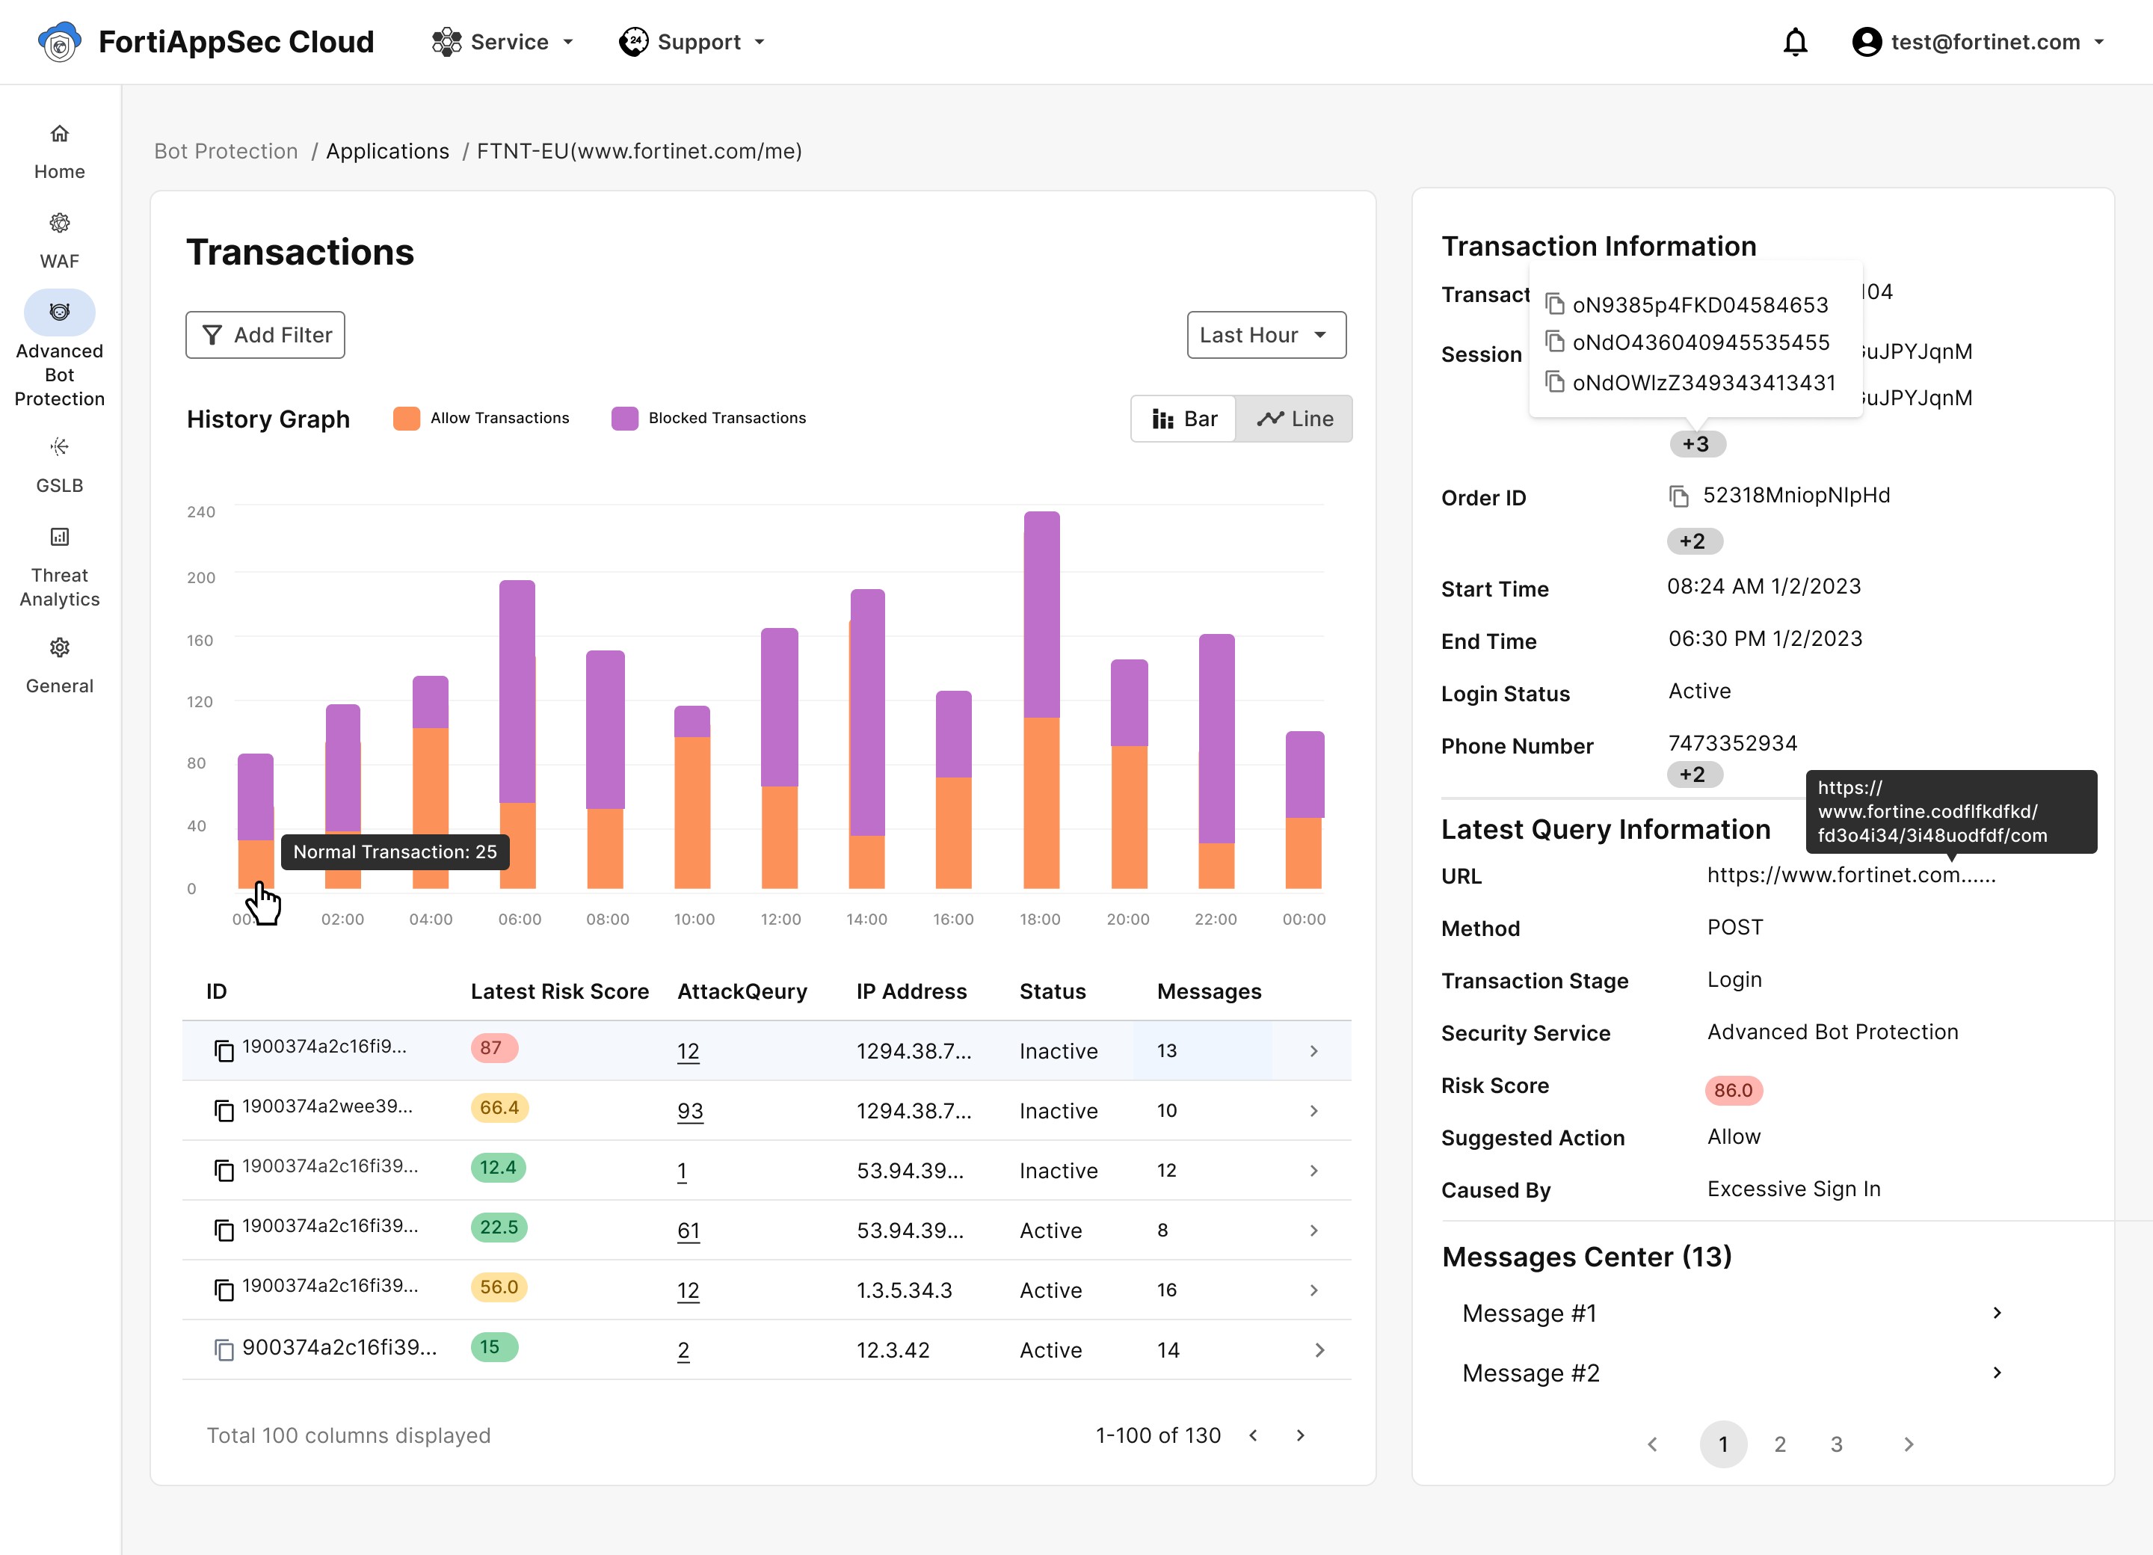
Task: Copy Order ID 52318MniopNIpHd
Action: (1678, 496)
